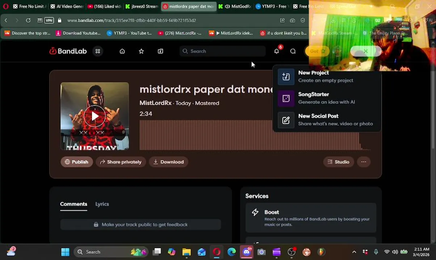Viewport: 436px width, 260px height.
Task: Switch to the YTMP3 browser tab
Action: [272, 6]
